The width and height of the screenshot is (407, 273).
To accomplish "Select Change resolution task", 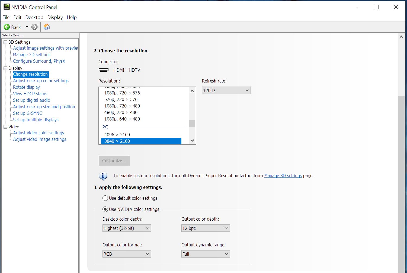I will pos(31,74).
